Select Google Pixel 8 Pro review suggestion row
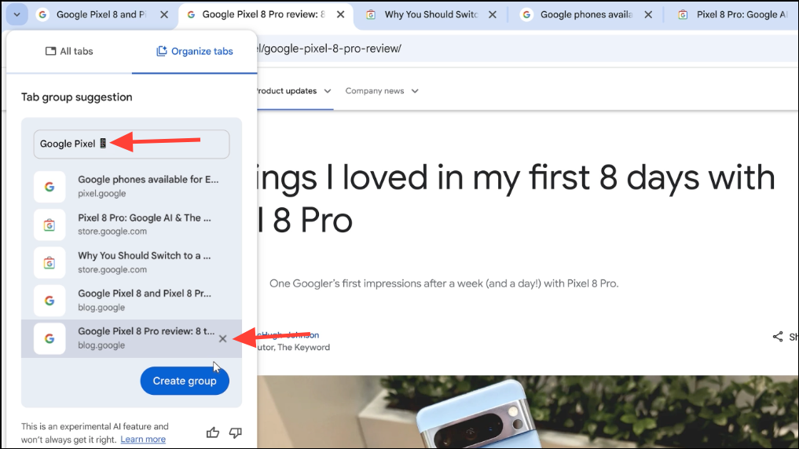 pos(131,338)
